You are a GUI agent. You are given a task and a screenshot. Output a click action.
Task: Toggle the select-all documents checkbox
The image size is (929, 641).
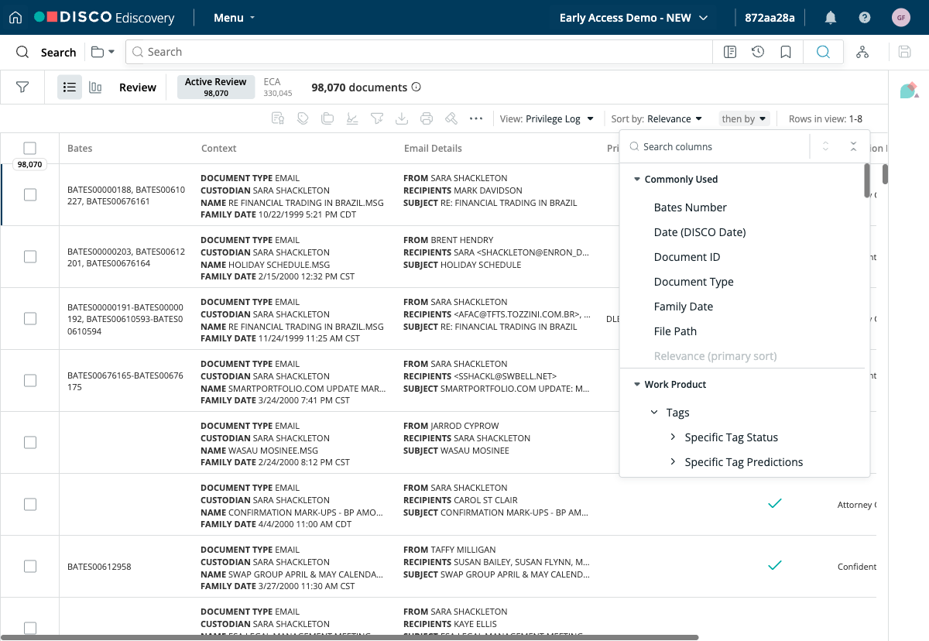click(x=29, y=148)
